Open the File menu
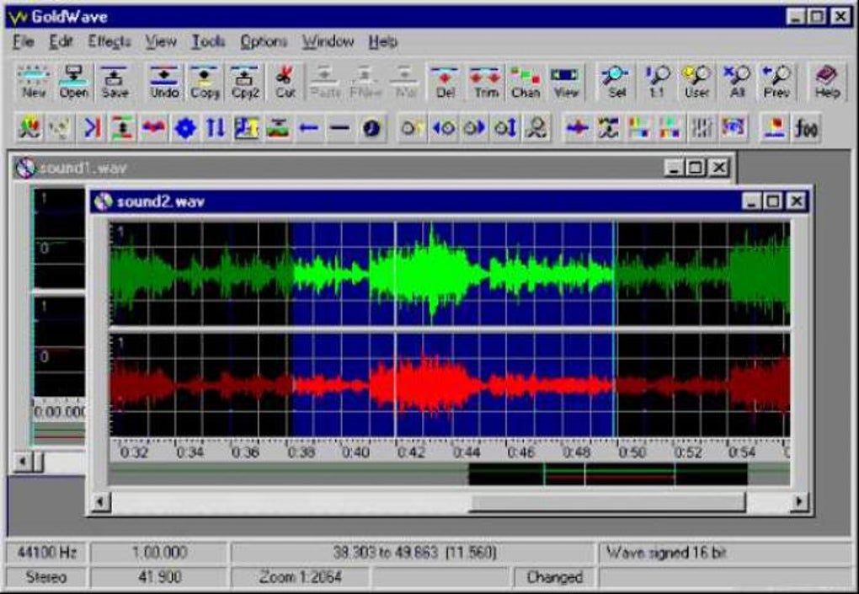The image size is (859, 594). (x=24, y=41)
